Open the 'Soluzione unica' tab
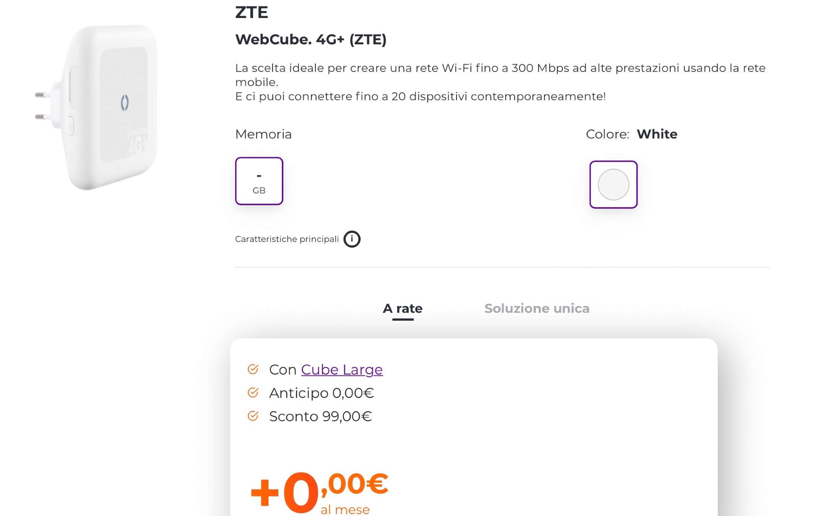This screenshot has height=516, width=826. (537, 308)
